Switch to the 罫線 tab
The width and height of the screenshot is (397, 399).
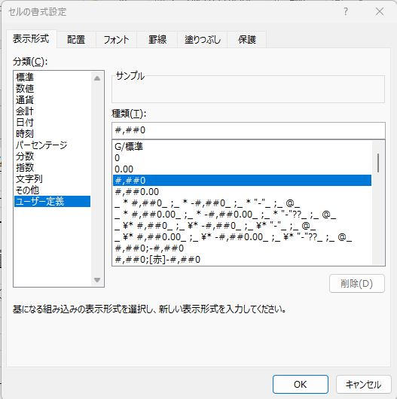tap(157, 39)
